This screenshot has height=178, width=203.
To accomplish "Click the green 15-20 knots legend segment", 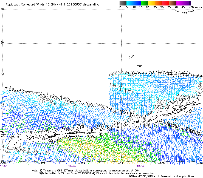I will (x=144, y=3).
